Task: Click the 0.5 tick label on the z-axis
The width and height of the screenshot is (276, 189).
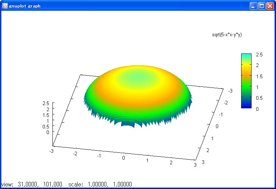Action: (46, 127)
